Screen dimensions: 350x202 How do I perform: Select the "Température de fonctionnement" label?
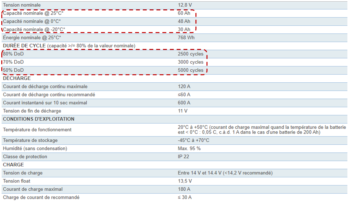pyautogui.click(x=37, y=130)
